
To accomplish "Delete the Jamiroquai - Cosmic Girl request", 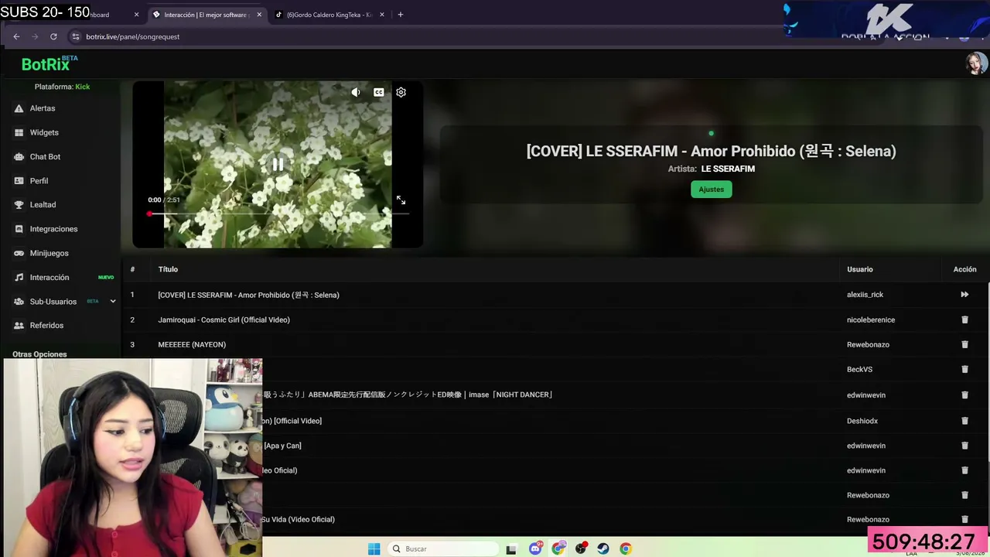I will [x=964, y=320].
